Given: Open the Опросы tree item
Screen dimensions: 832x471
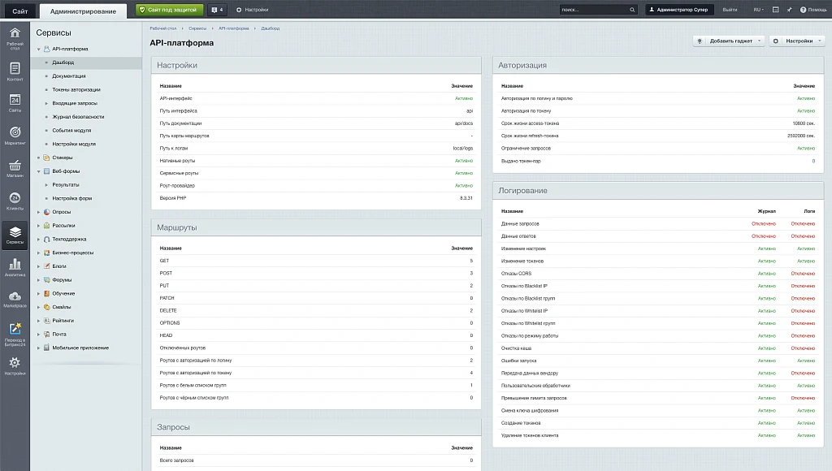Looking at the screenshot, I should 61,212.
